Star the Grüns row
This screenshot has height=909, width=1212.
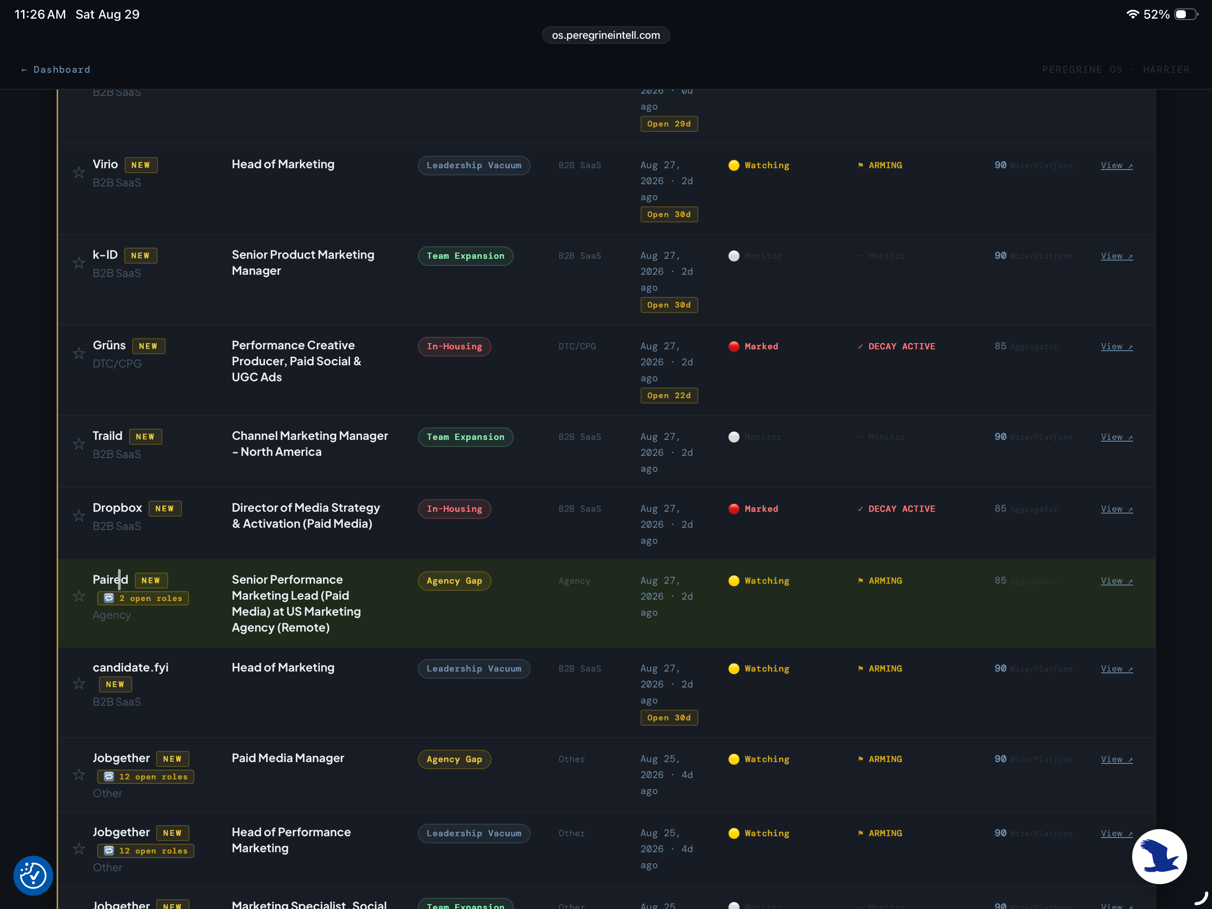[79, 354]
